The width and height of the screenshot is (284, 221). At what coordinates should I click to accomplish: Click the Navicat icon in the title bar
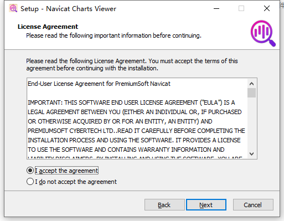pos(13,8)
